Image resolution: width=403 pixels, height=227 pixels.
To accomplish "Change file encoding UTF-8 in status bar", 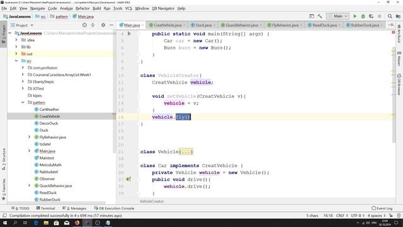I will [358, 216].
